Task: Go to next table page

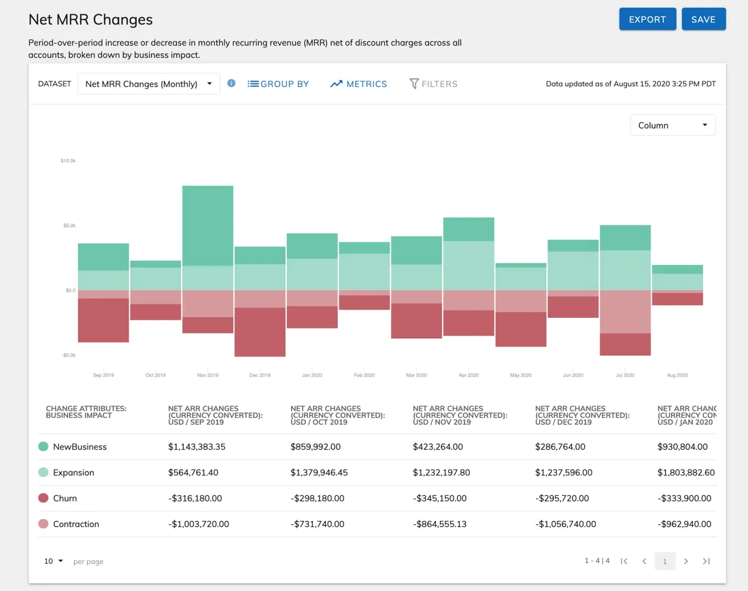Action: [x=686, y=561]
